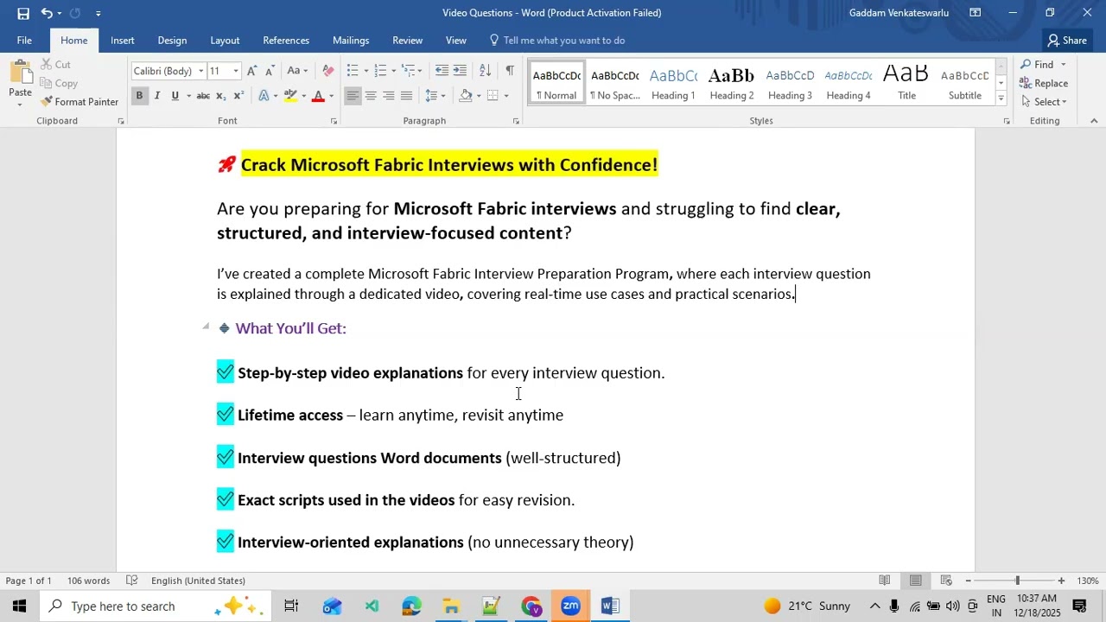This screenshot has width=1106, height=622.
Task: Click the Shading paint bucket icon
Action: pos(466,96)
